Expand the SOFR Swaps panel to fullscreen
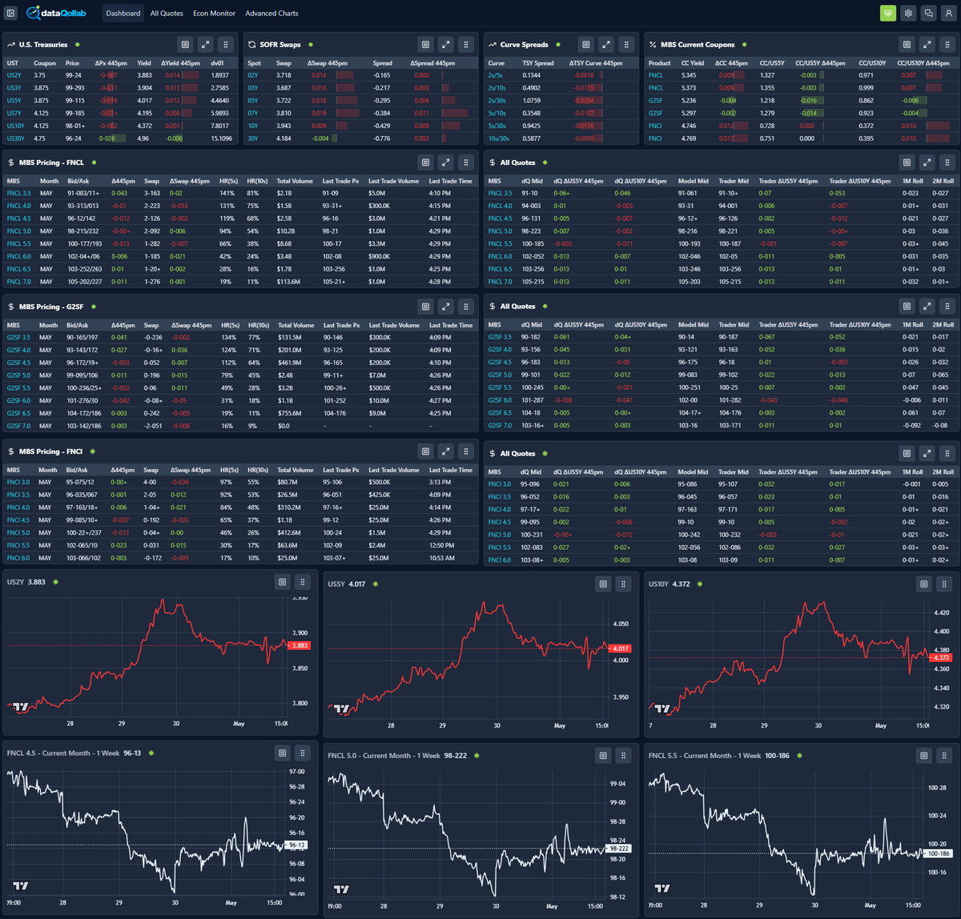961x919 pixels. click(x=446, y=45)
